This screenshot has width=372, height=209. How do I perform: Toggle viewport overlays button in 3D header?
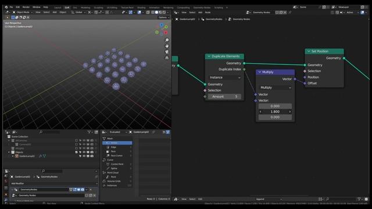click(x=139, y=12)
